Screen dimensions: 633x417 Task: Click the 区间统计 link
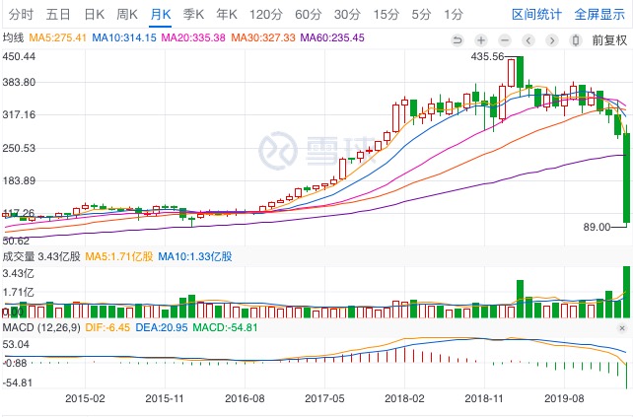point(537,14)
